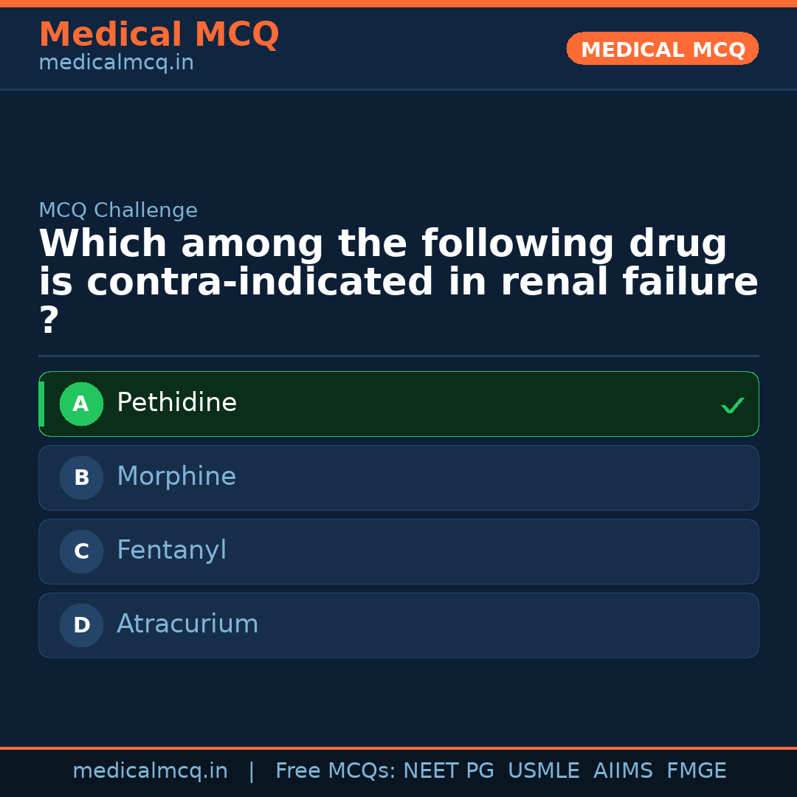Click the green letter A circle
Screen dimensions: 797x797
tap(81, 404)
